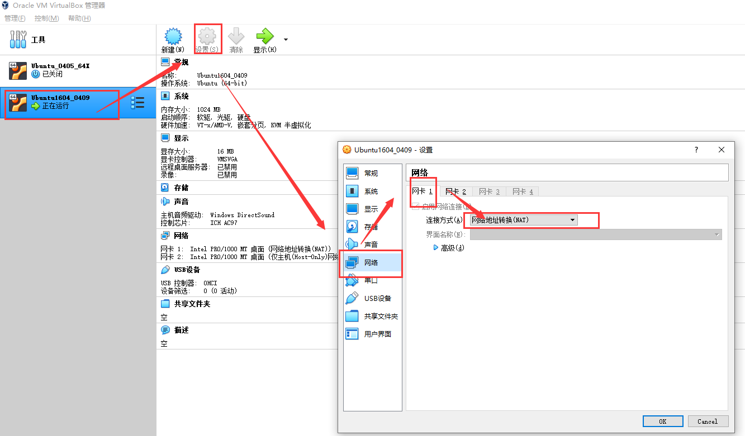Open 管理(F) menu
745x436 pixels.
tap(15, 18)
